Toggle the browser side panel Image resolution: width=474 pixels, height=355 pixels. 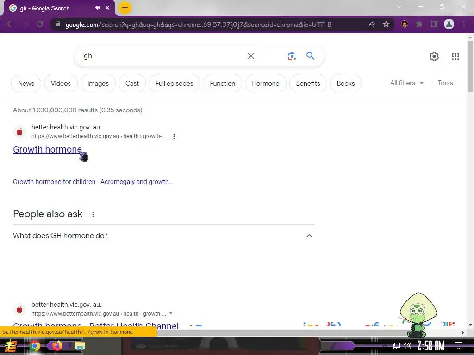tap(434, 24)
